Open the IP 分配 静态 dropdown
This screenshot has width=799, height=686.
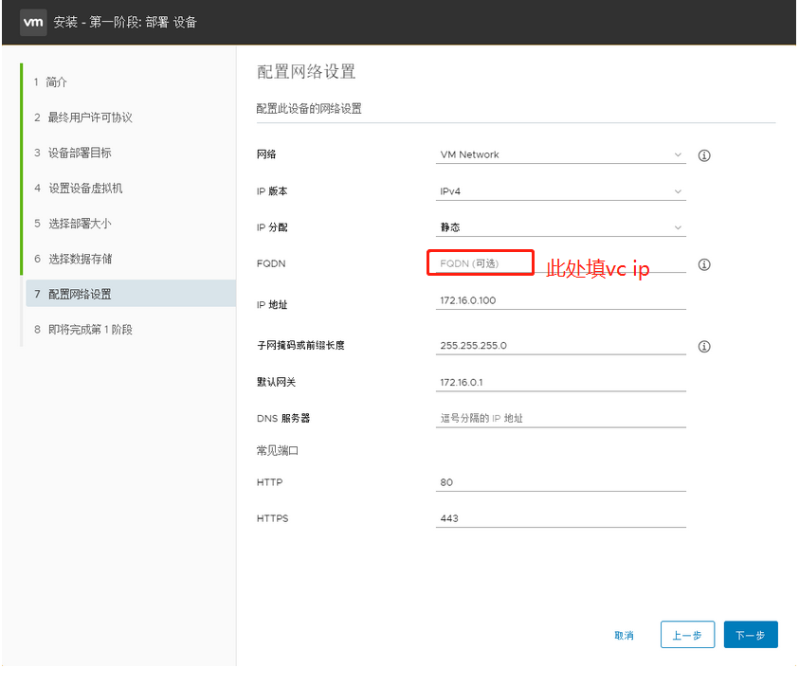pyautogui.click(x=560, y=227)
